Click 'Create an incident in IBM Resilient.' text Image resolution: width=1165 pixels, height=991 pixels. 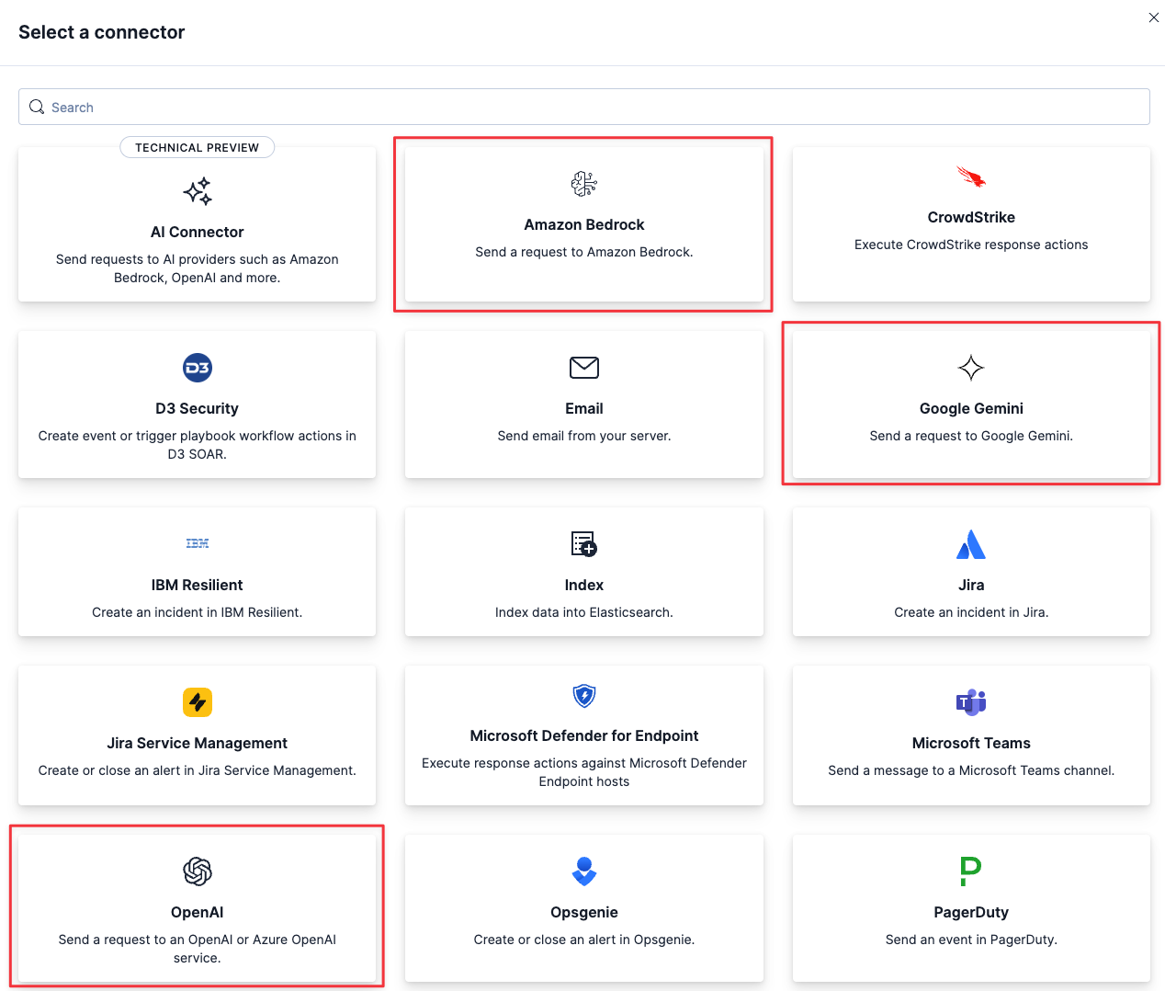(198, 612)
